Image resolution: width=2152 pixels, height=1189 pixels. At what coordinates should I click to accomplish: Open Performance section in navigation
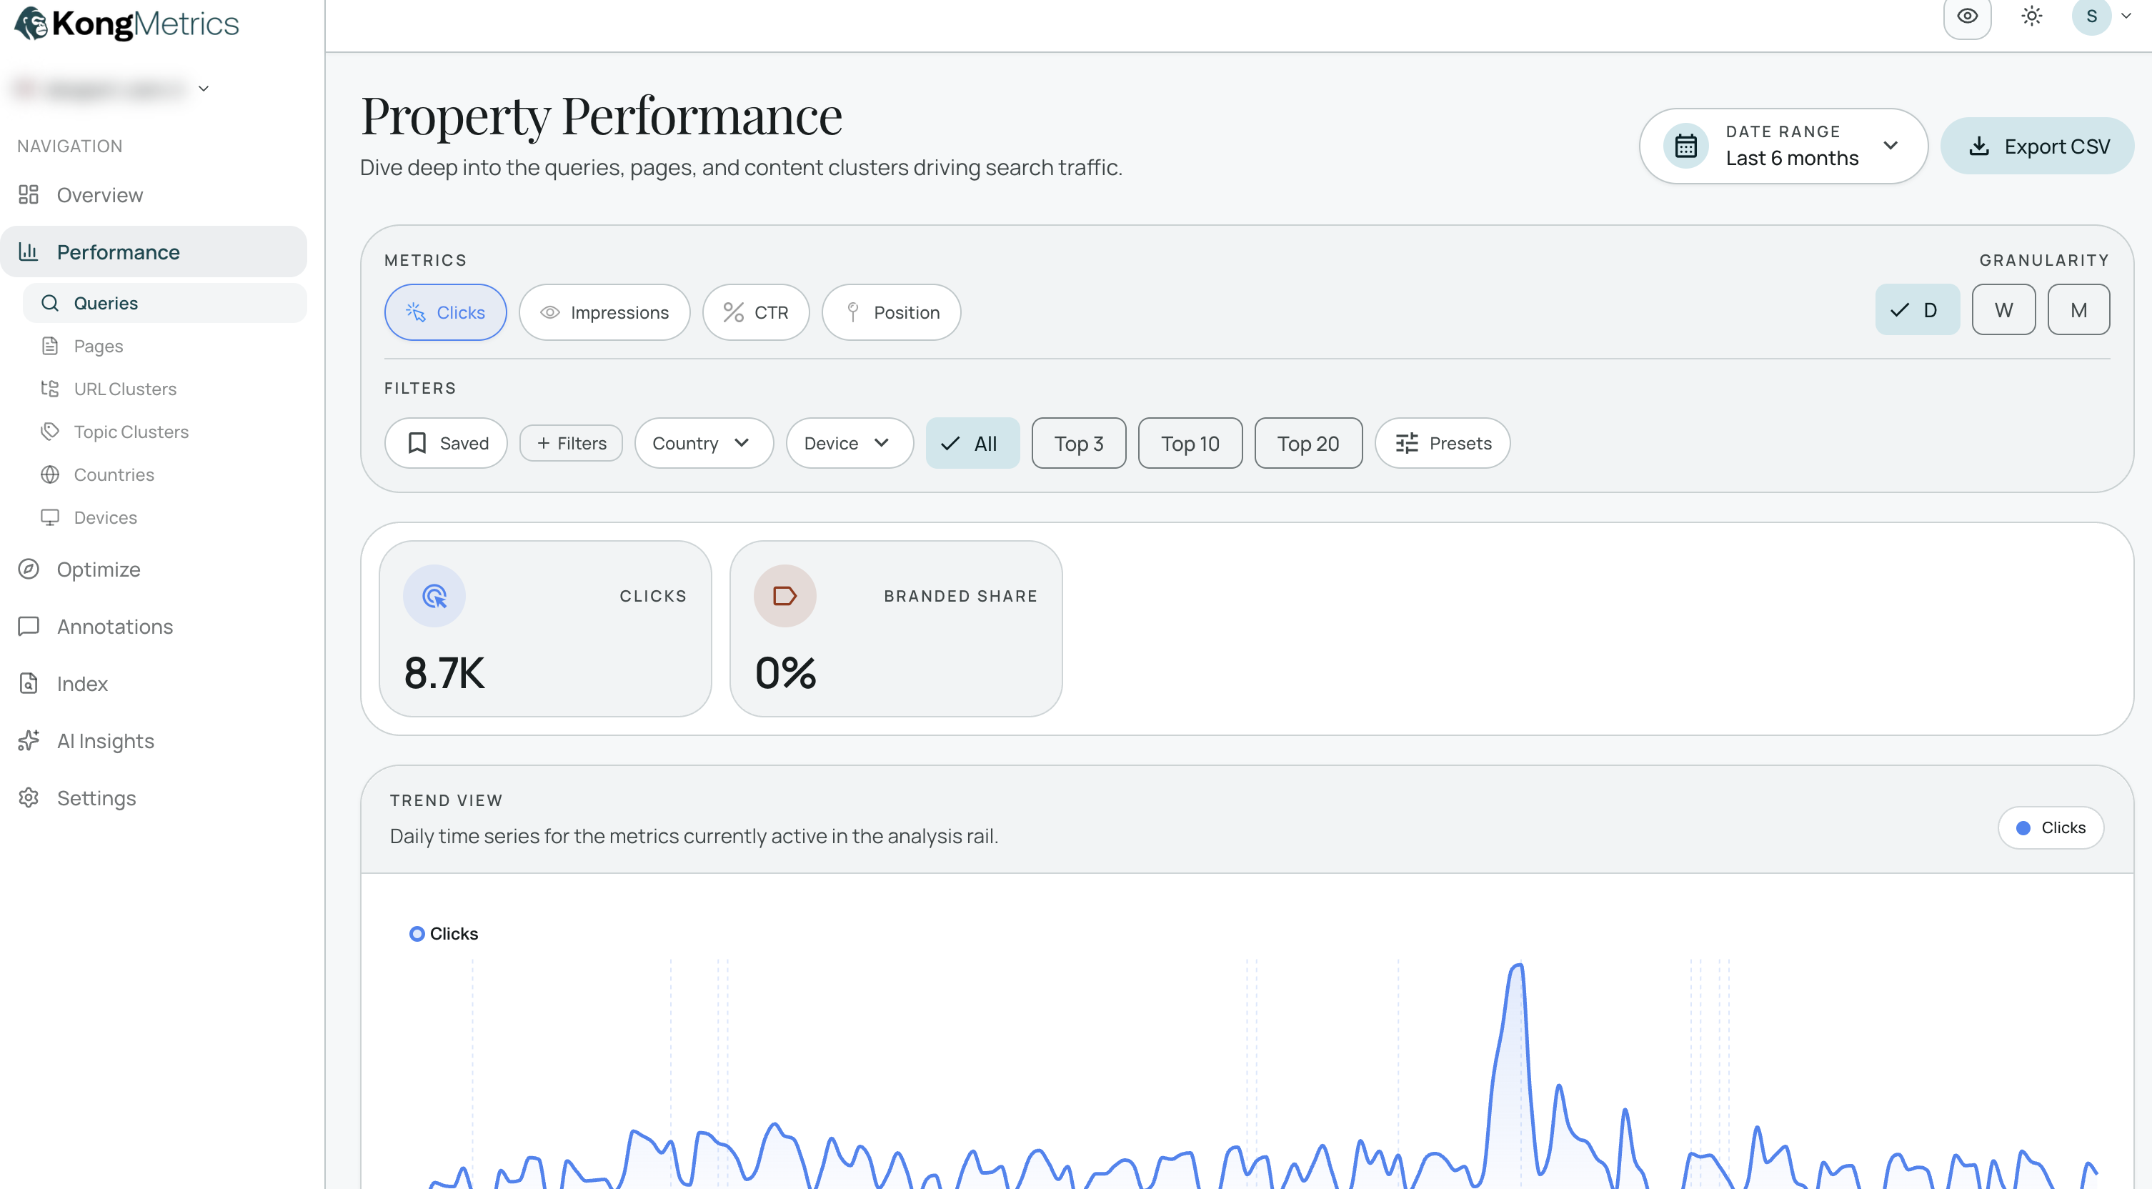coord(154,252)
